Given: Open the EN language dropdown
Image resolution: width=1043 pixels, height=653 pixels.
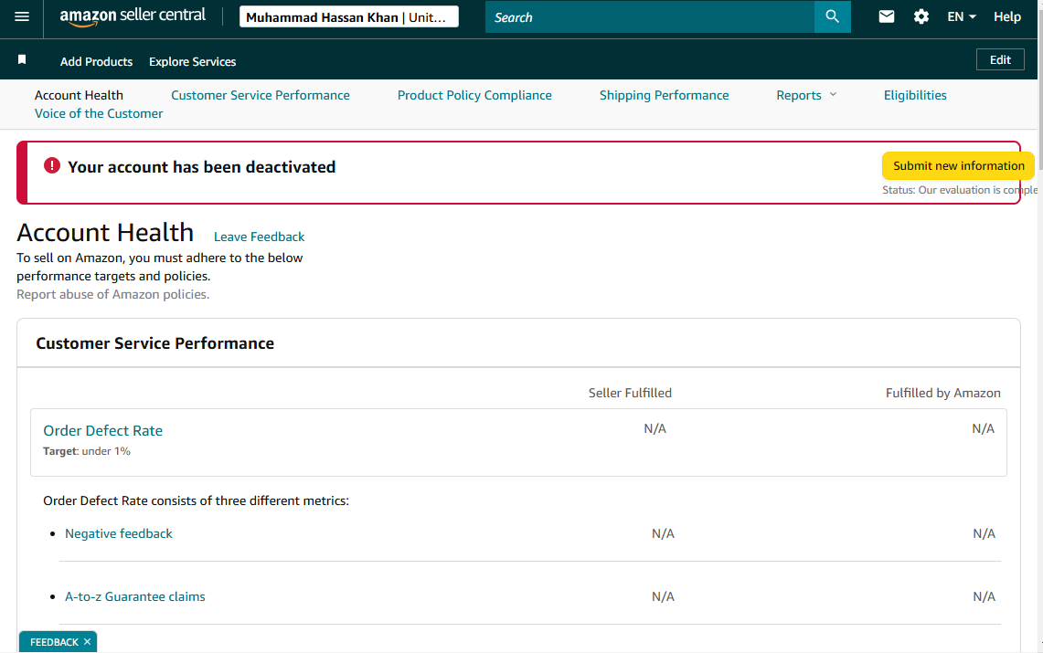Looking at the screenshot, I should click(x=961, y=16).
